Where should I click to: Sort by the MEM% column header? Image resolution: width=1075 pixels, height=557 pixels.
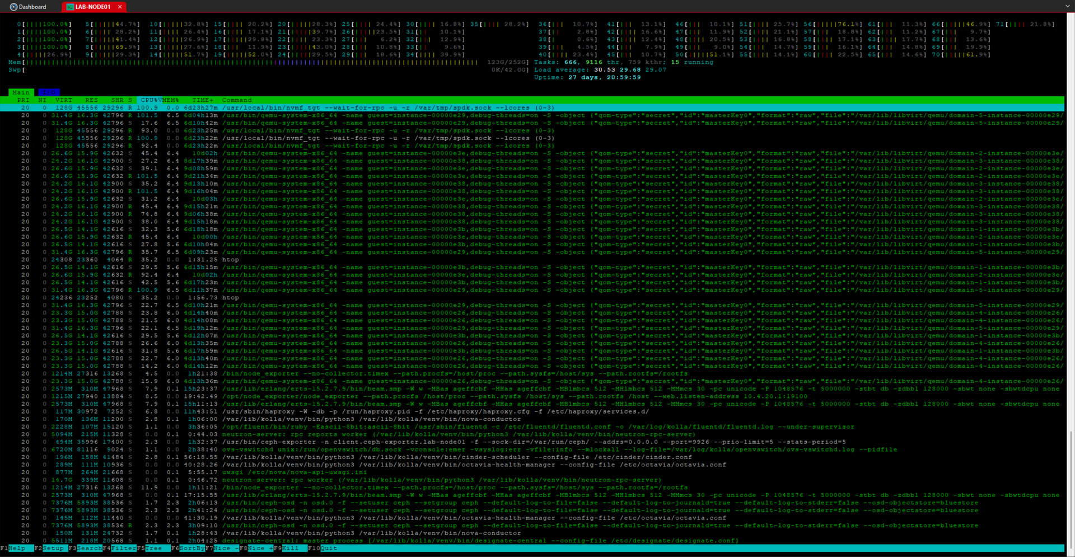click(171, 100)
